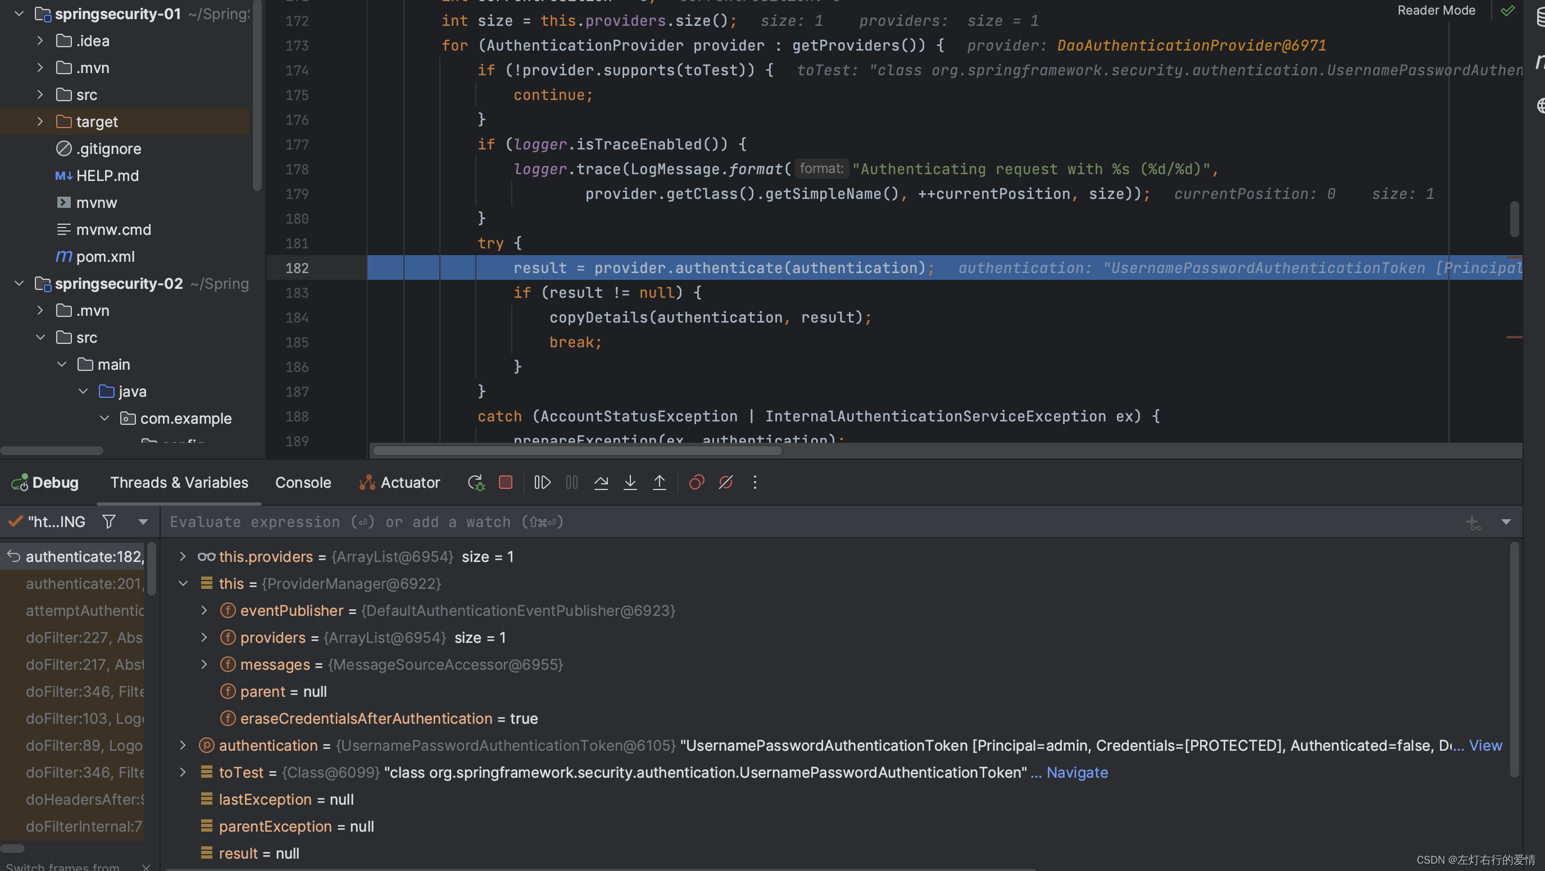Resume program execution
Image resolution: width=1545 pixels, height=871 pixels.
click(542, 482)
